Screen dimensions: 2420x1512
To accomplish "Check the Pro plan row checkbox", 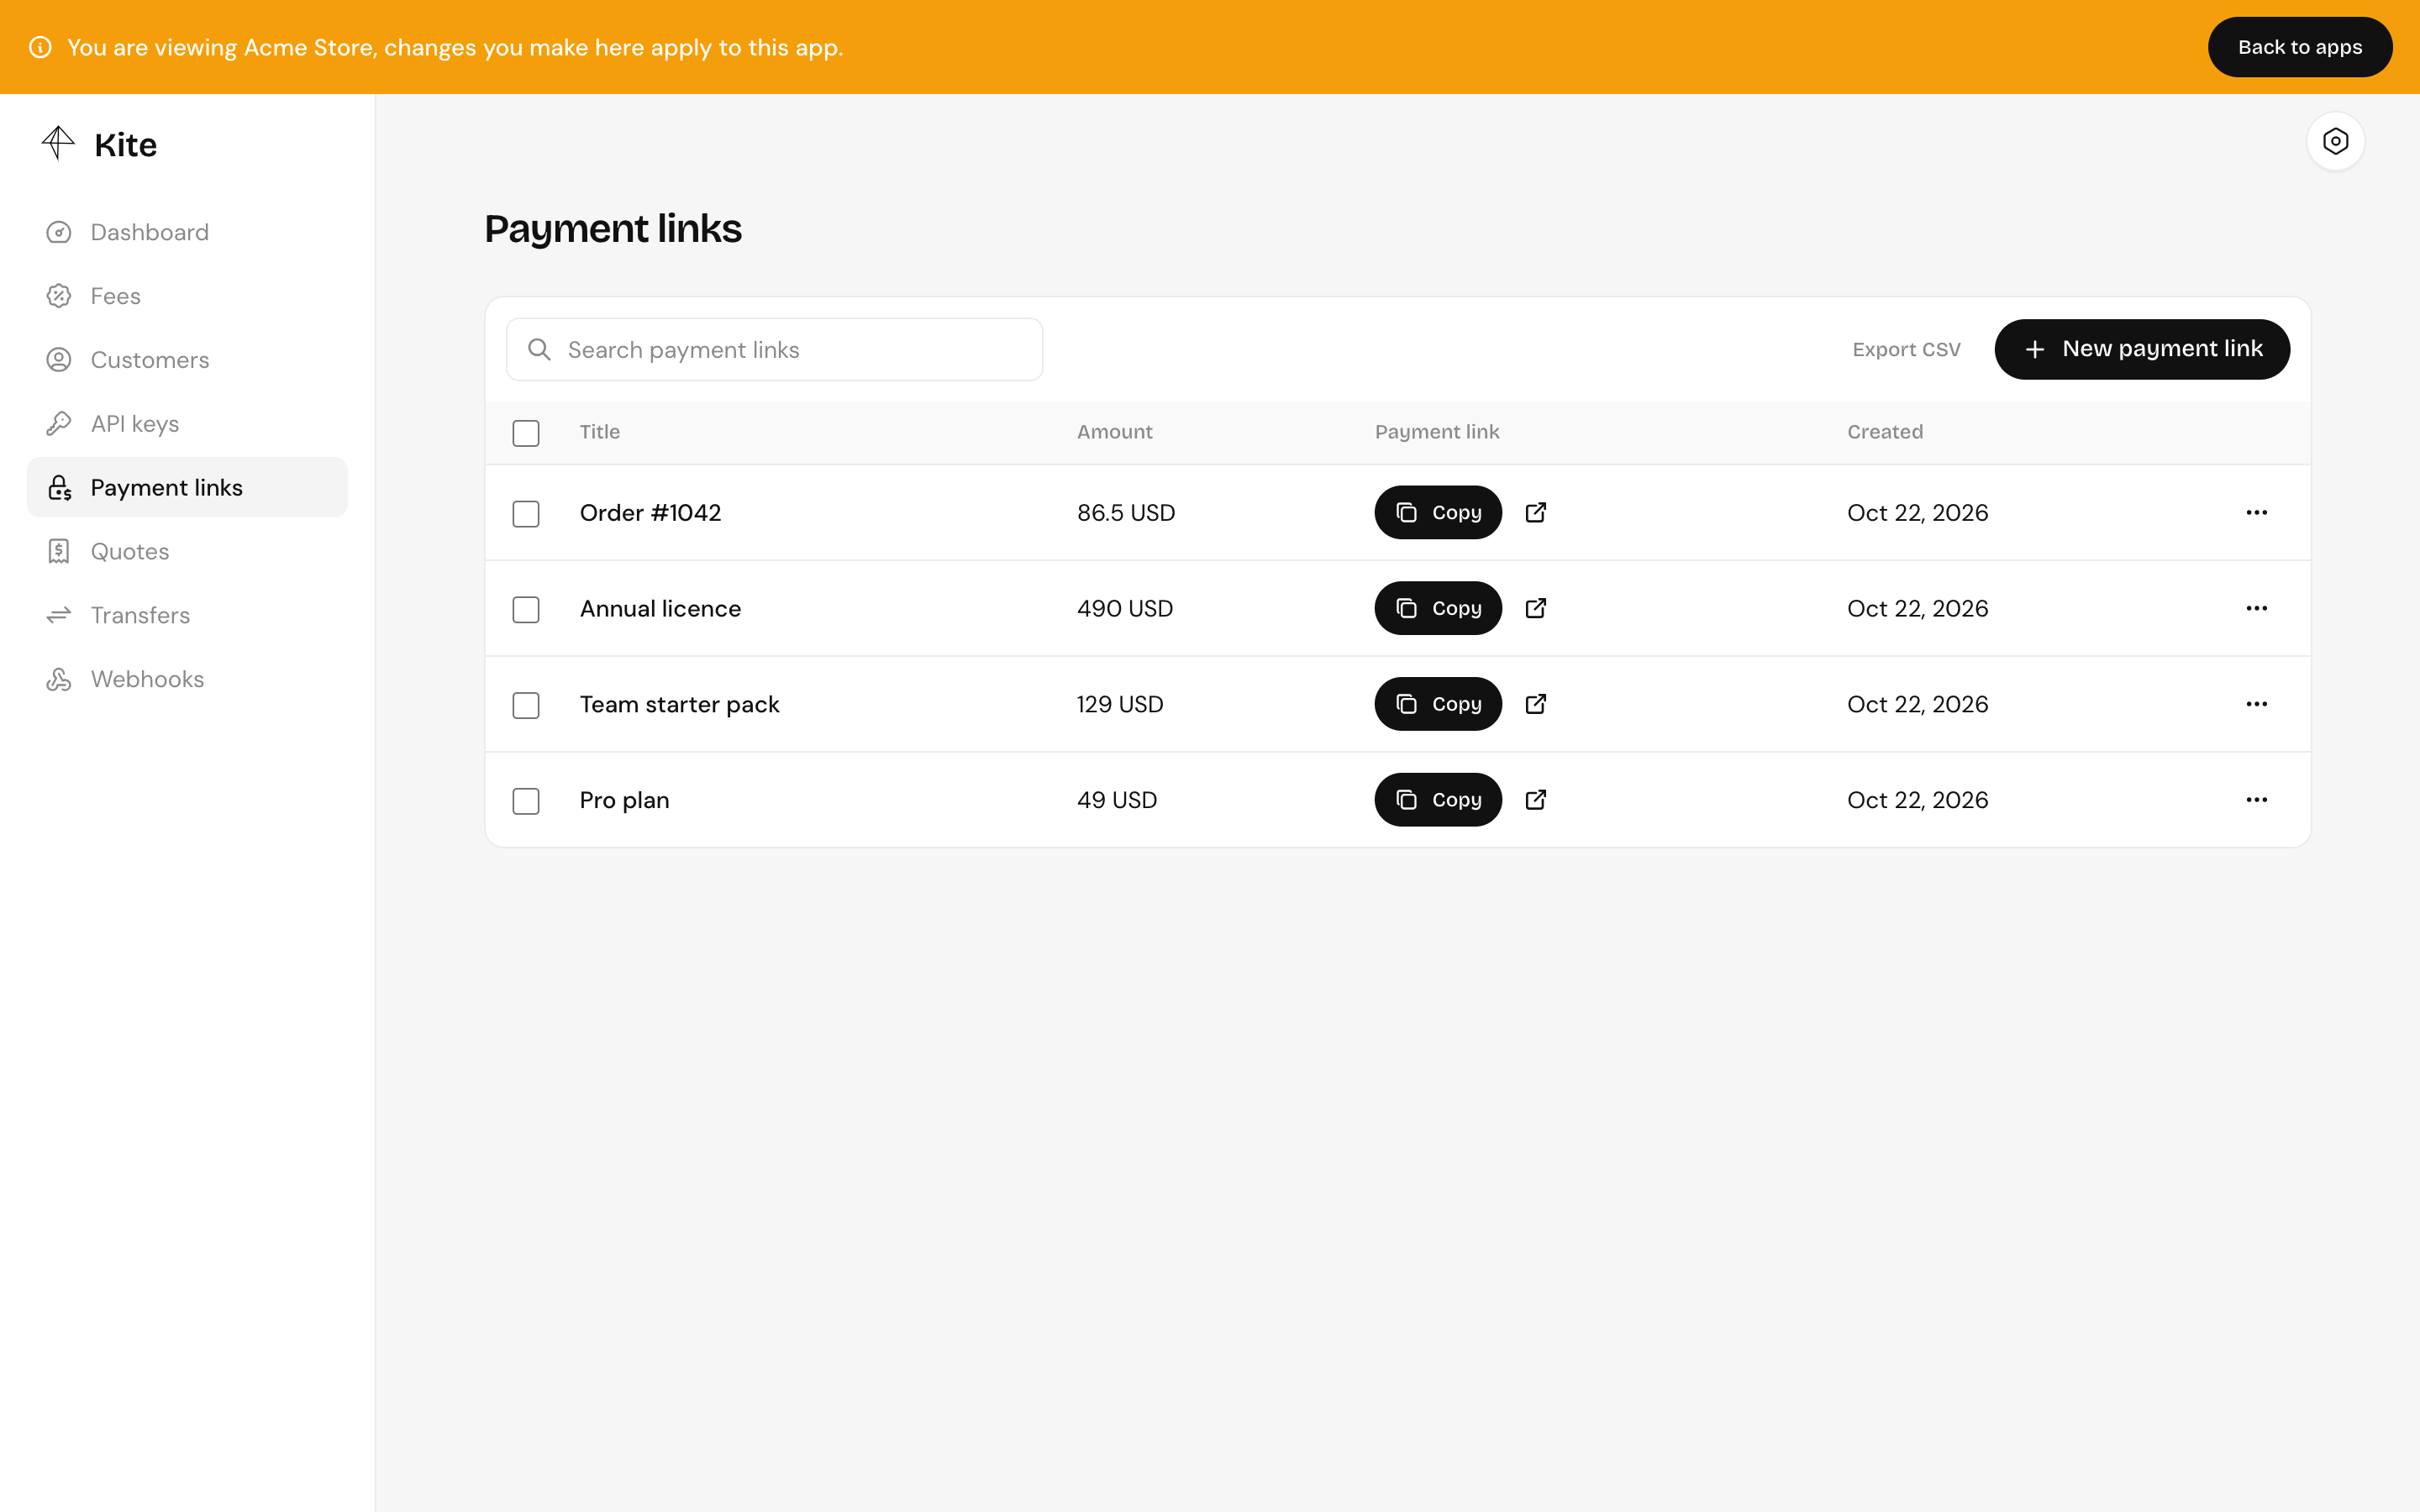I will (x=526, y=801).
